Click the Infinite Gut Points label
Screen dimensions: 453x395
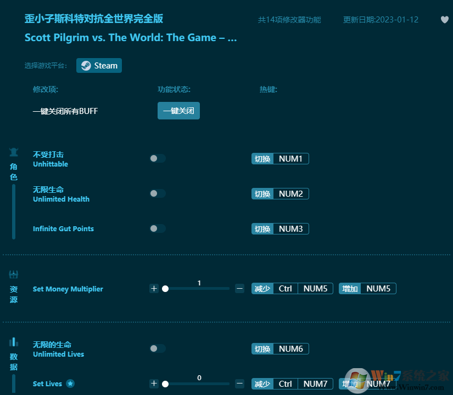(x=63, y=228)
